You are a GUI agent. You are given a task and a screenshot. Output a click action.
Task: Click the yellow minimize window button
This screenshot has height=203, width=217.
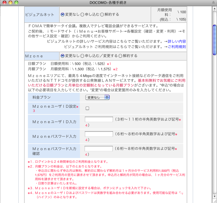click(10, 3)
